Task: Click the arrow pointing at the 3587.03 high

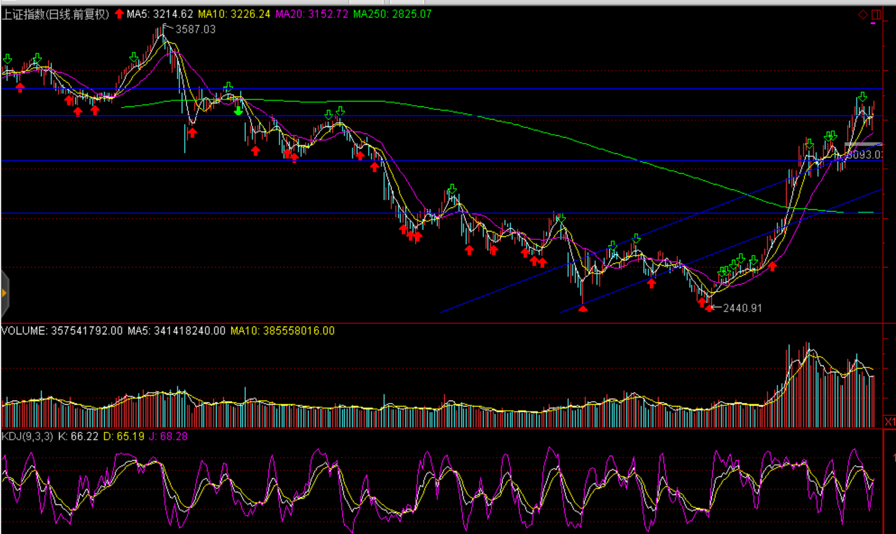Action: (x=168, y=28)
